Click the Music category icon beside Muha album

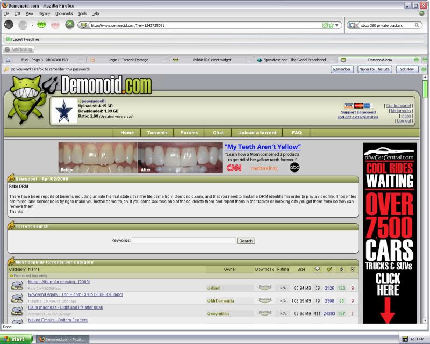(x=17, y=285)
